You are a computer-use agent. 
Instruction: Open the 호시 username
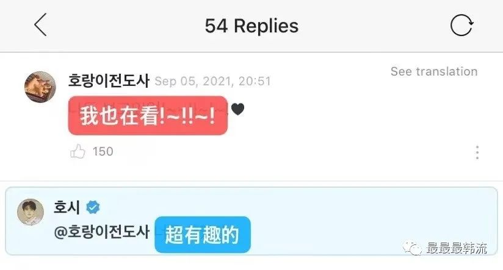point(67,207)
